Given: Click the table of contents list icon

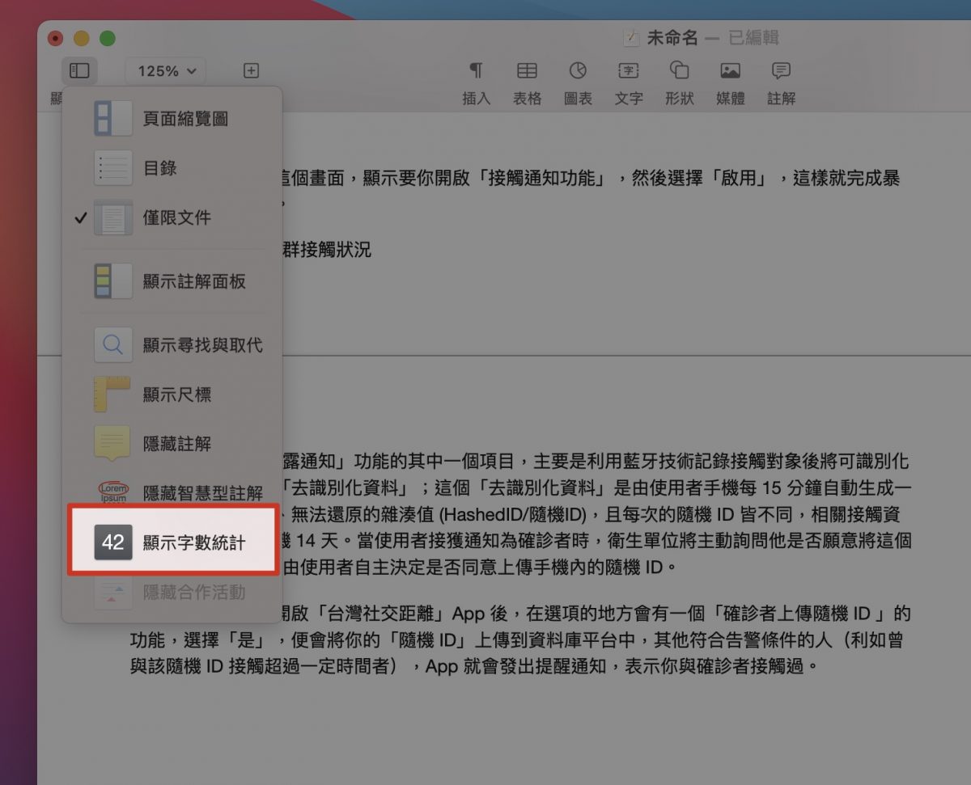Looking at the screenshot, I should [113, 168].
